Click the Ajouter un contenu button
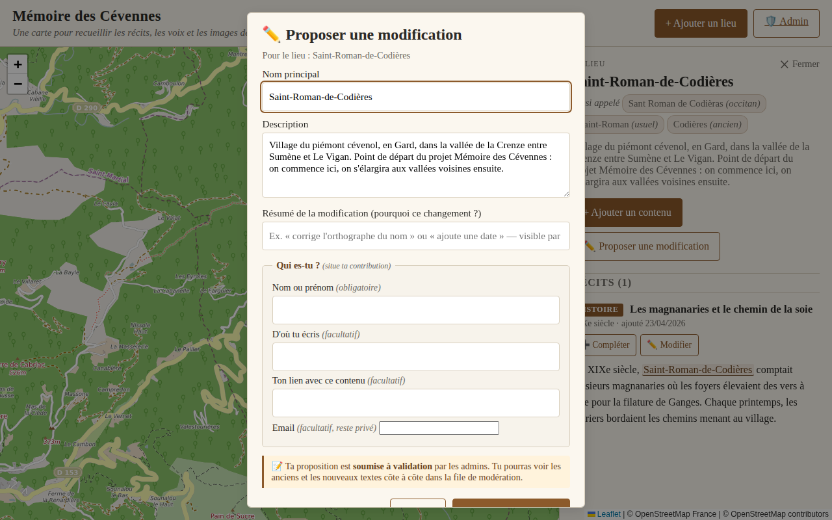832x520 pixels. 627,213
